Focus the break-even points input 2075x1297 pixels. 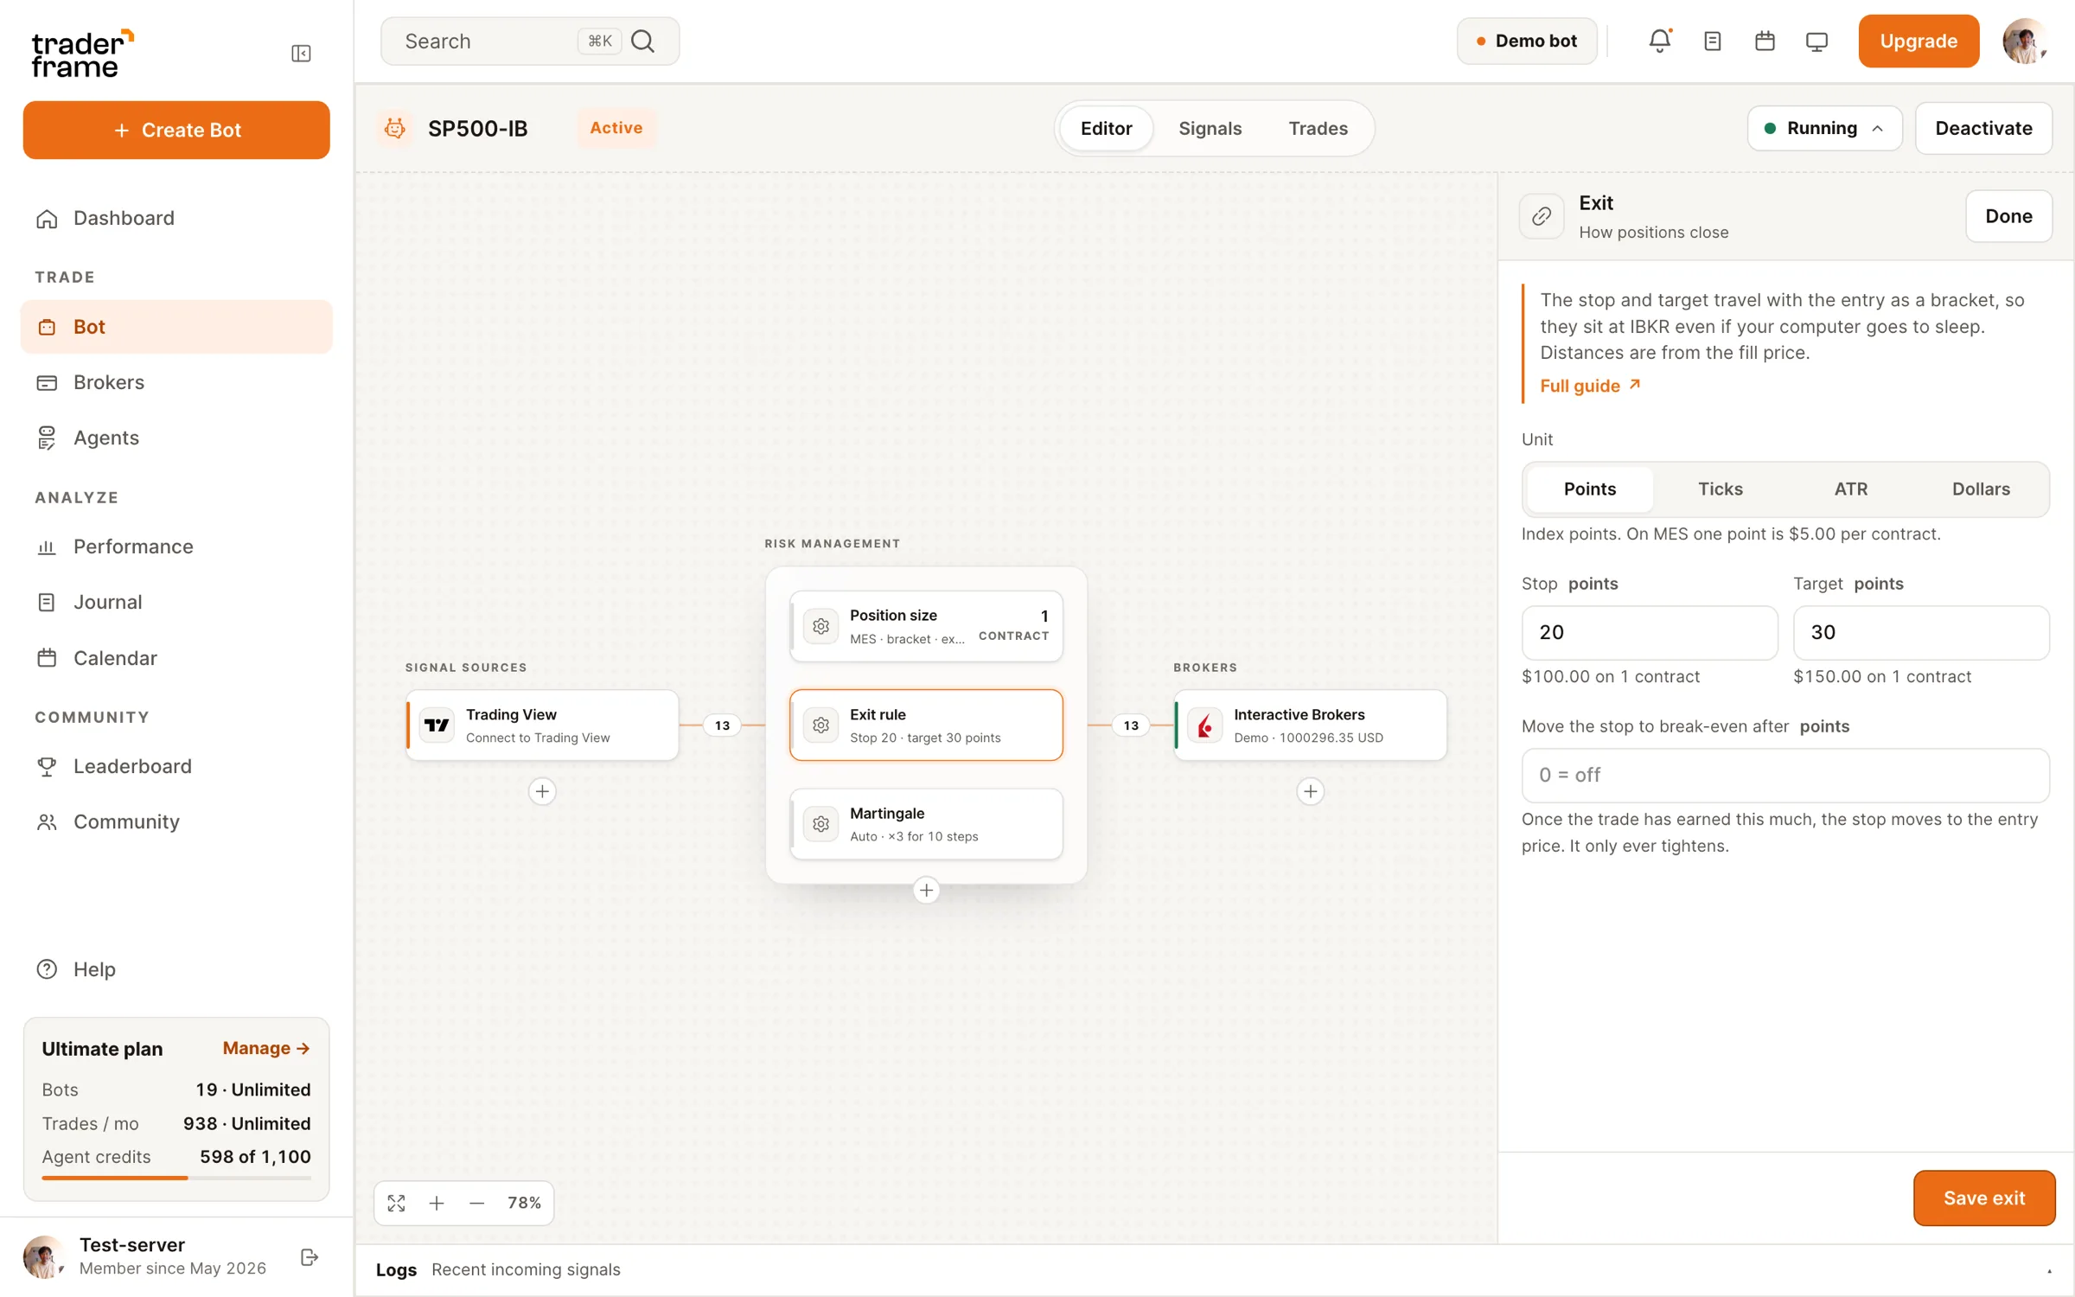(1785, 775)
